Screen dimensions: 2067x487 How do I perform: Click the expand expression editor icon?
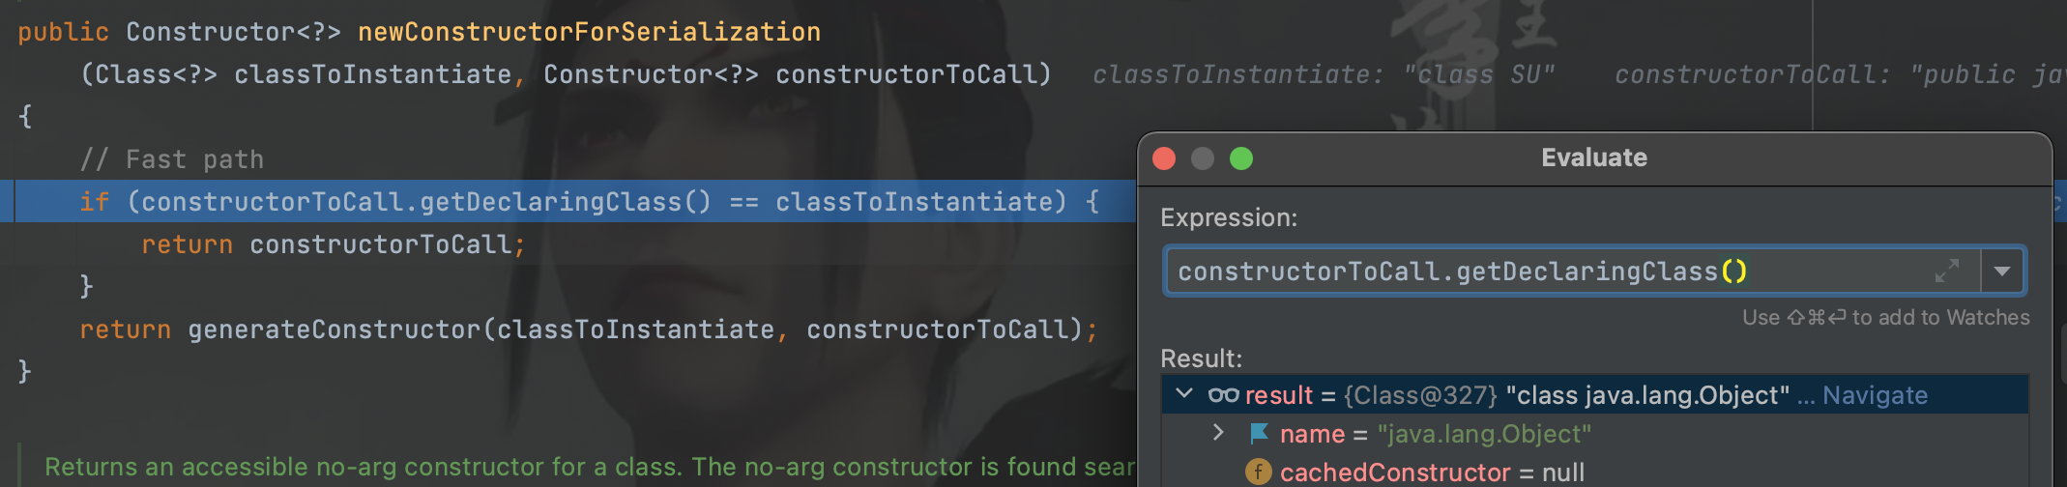click(x=1946, y=272)
